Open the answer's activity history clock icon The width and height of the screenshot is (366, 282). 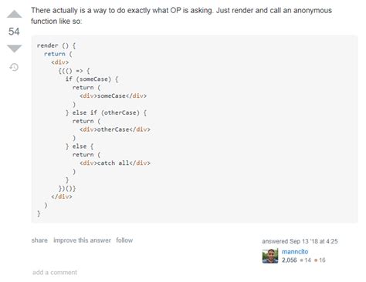click(14, 67)
